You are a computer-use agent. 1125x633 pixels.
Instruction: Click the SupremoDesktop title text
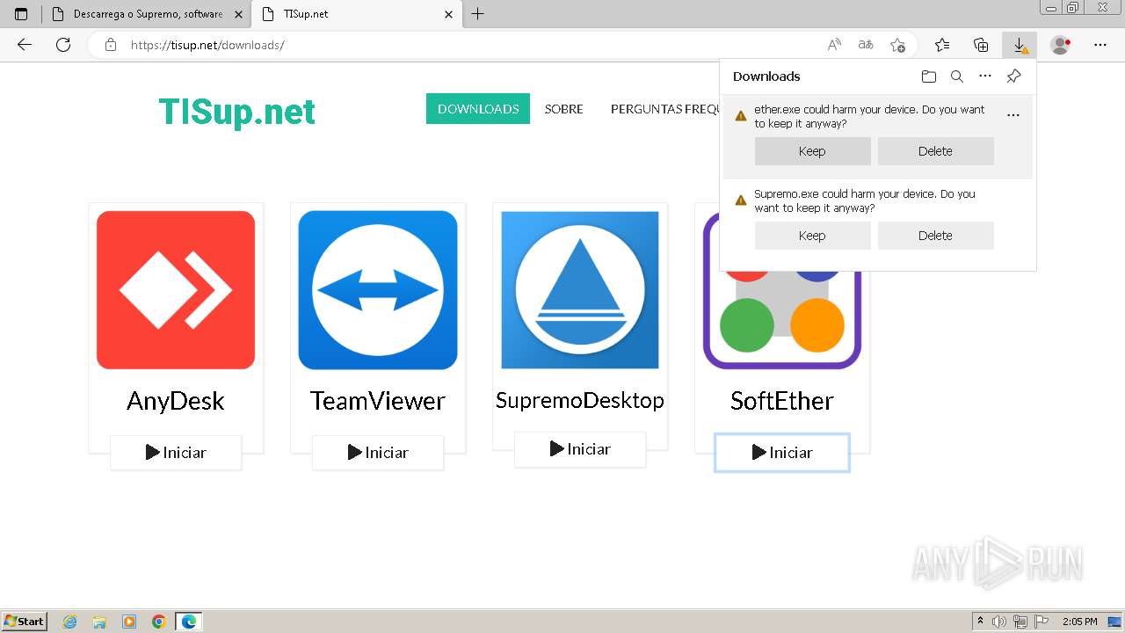(580, 401)
